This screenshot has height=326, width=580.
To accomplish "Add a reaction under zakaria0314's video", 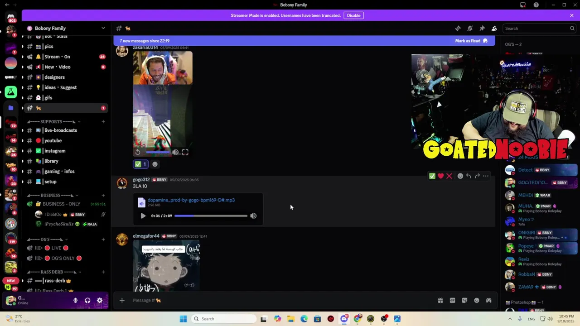I will click(x=155, y=164).
